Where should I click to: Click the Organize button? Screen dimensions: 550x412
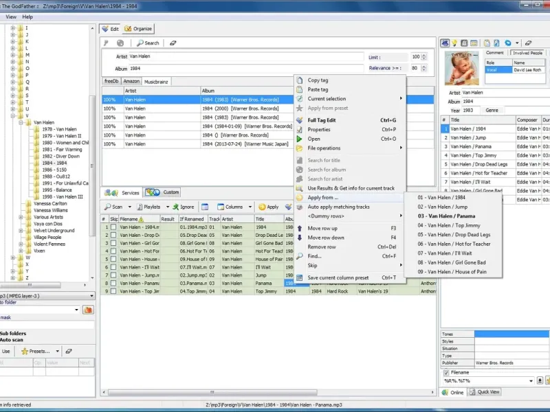point(138,29)
